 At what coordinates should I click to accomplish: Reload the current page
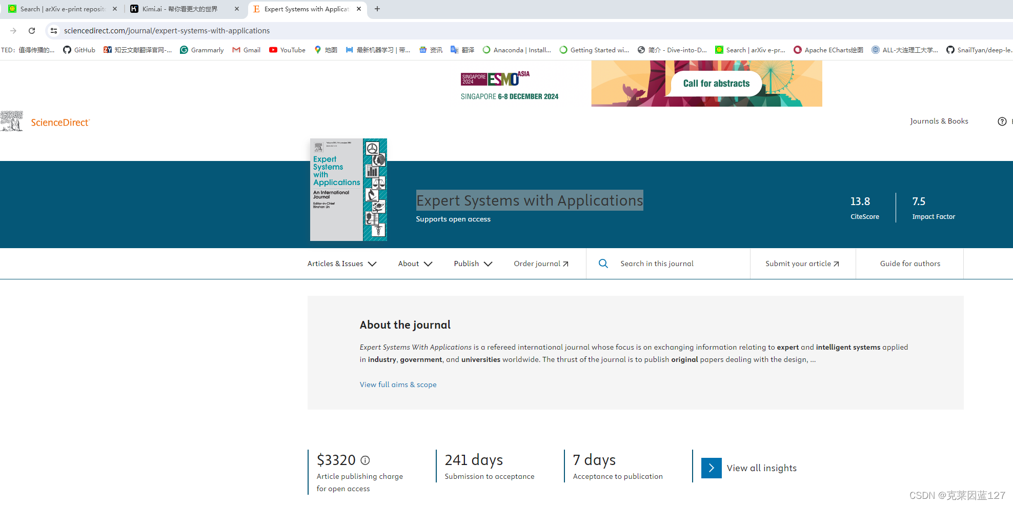pos(32,31)
